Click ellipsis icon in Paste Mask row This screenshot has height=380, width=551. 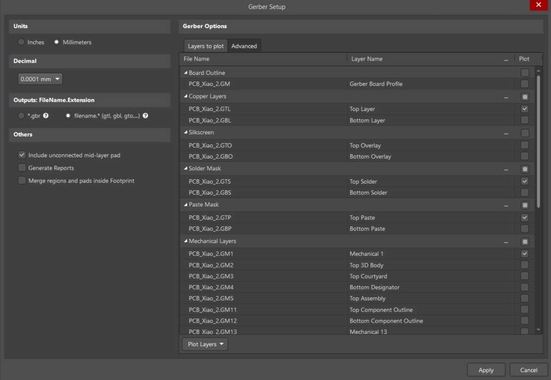pyautogui.click(x=506, y=205)
